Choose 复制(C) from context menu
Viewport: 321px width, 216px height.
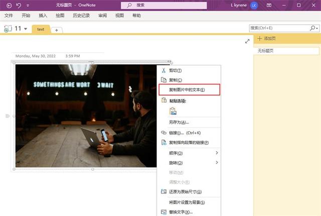[190, 80]
